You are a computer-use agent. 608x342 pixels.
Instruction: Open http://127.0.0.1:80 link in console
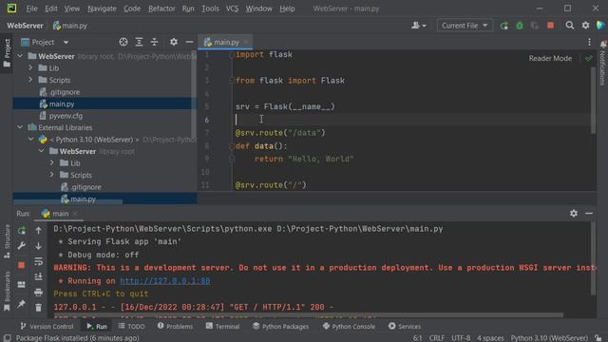[165, 281]
